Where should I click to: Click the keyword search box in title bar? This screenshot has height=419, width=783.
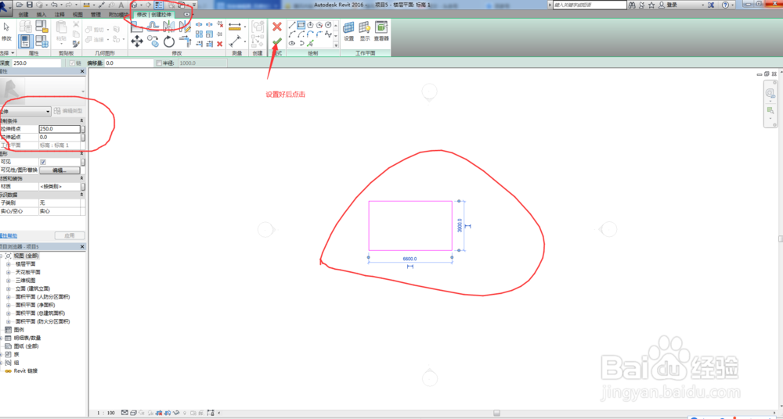coord(590,5)
